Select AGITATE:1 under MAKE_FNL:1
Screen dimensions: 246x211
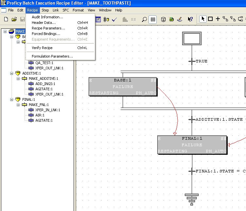coord(44,120)
